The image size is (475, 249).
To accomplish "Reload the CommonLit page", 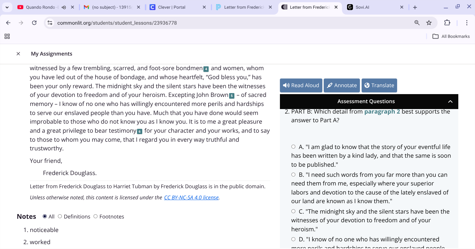I will point(34,23).
